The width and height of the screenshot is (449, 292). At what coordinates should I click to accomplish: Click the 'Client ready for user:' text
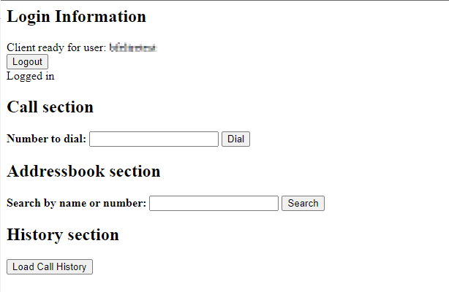(56, 48)
